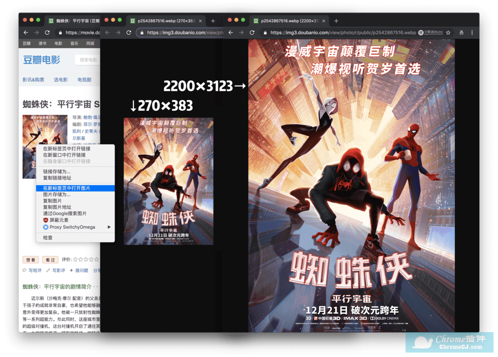Image resolution: width=498 pixels, height=357 pixels.
Task: Click the incognito icon in right window toolbar
Action: pyautogui.click(x=462, y=32)
